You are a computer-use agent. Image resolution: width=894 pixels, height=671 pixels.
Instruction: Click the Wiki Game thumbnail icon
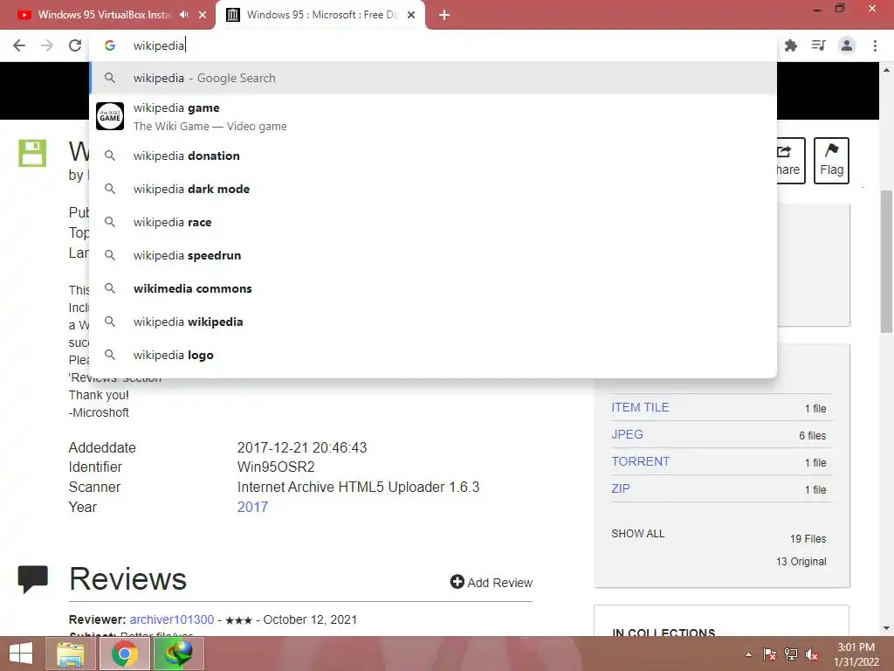[x=110, y=116]
